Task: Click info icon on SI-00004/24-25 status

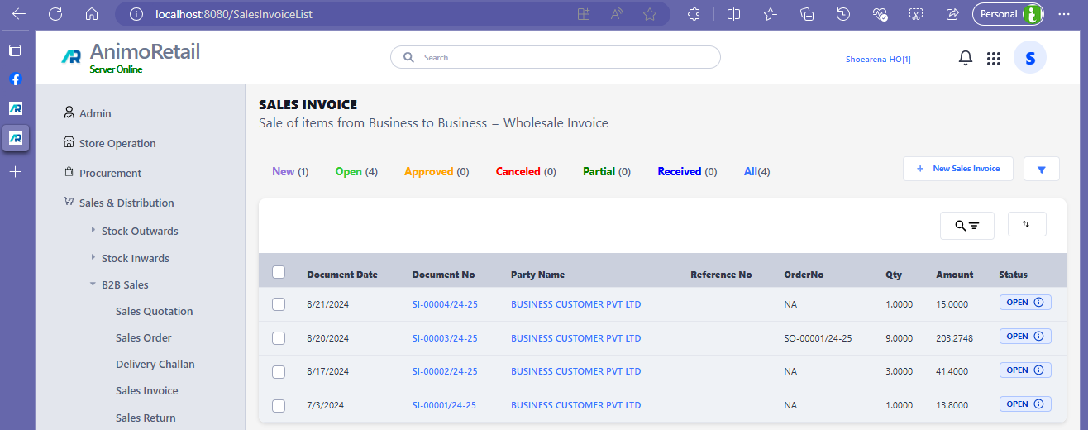Action: [x=1038, y=303]
